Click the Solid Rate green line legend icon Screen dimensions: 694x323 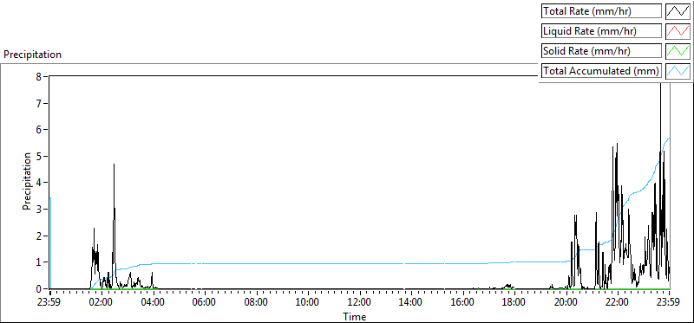coord(678,51)
